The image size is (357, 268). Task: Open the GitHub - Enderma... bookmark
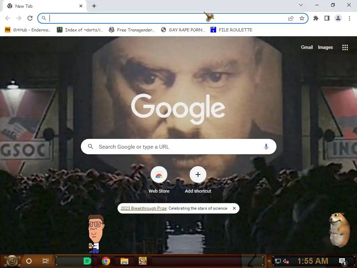[28, 30]
